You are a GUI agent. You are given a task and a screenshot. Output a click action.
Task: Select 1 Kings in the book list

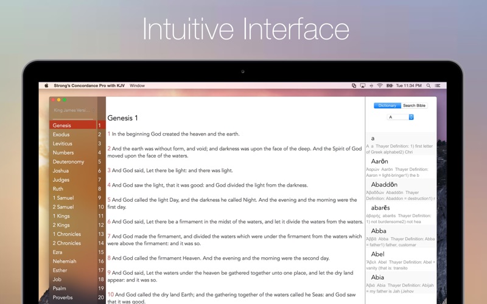[73, 216]
